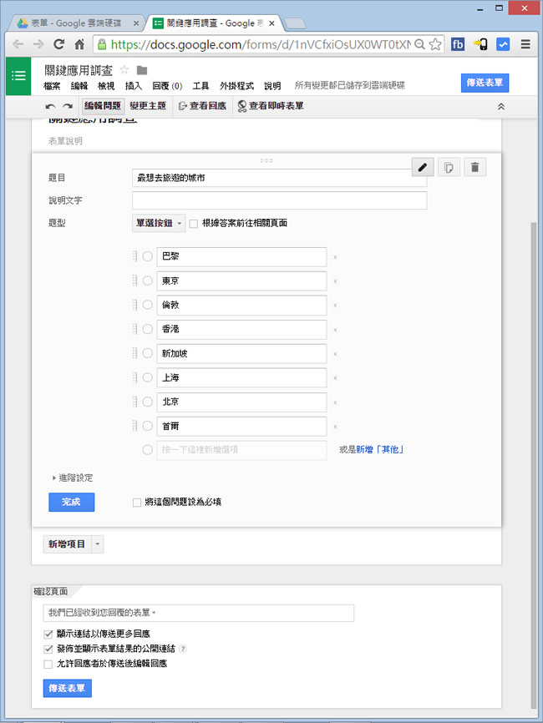Click the undo arrow in toolbar
The image size is (543, 723).
click(50, 107)
